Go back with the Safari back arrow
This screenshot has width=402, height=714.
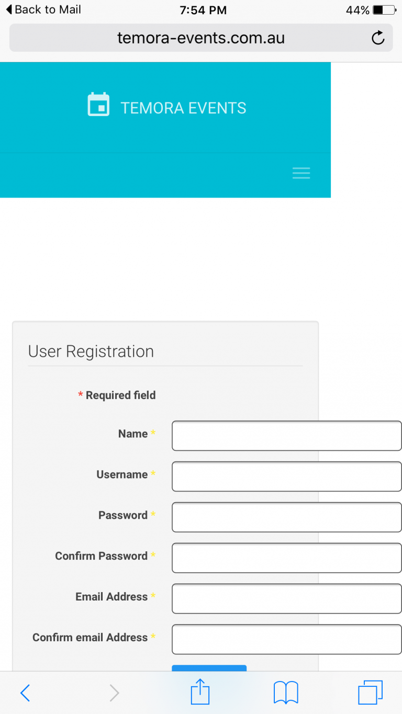coord(25,693)
